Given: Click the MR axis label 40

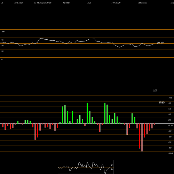Looking at the screenshot, I should point(170,114).
